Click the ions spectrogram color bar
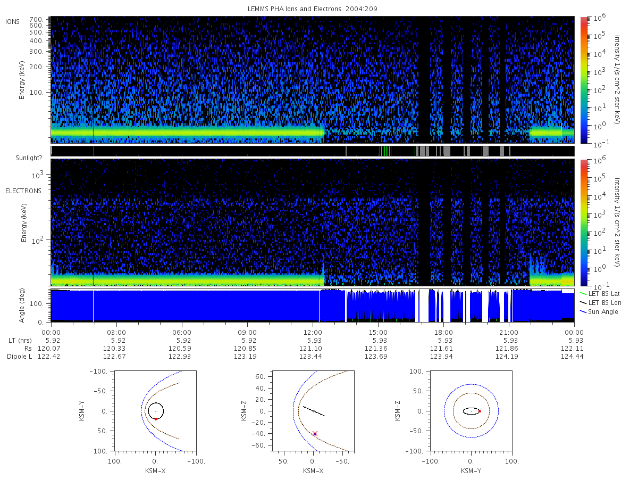Image resolution: width=638 pixels, height=479 pixels. pyautogui.click(x=583, y=80)
